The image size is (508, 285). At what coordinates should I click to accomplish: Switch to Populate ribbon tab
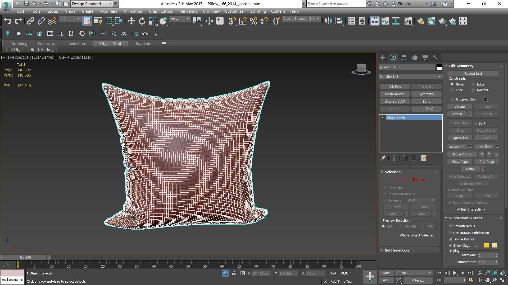click(x=143, y=44)
